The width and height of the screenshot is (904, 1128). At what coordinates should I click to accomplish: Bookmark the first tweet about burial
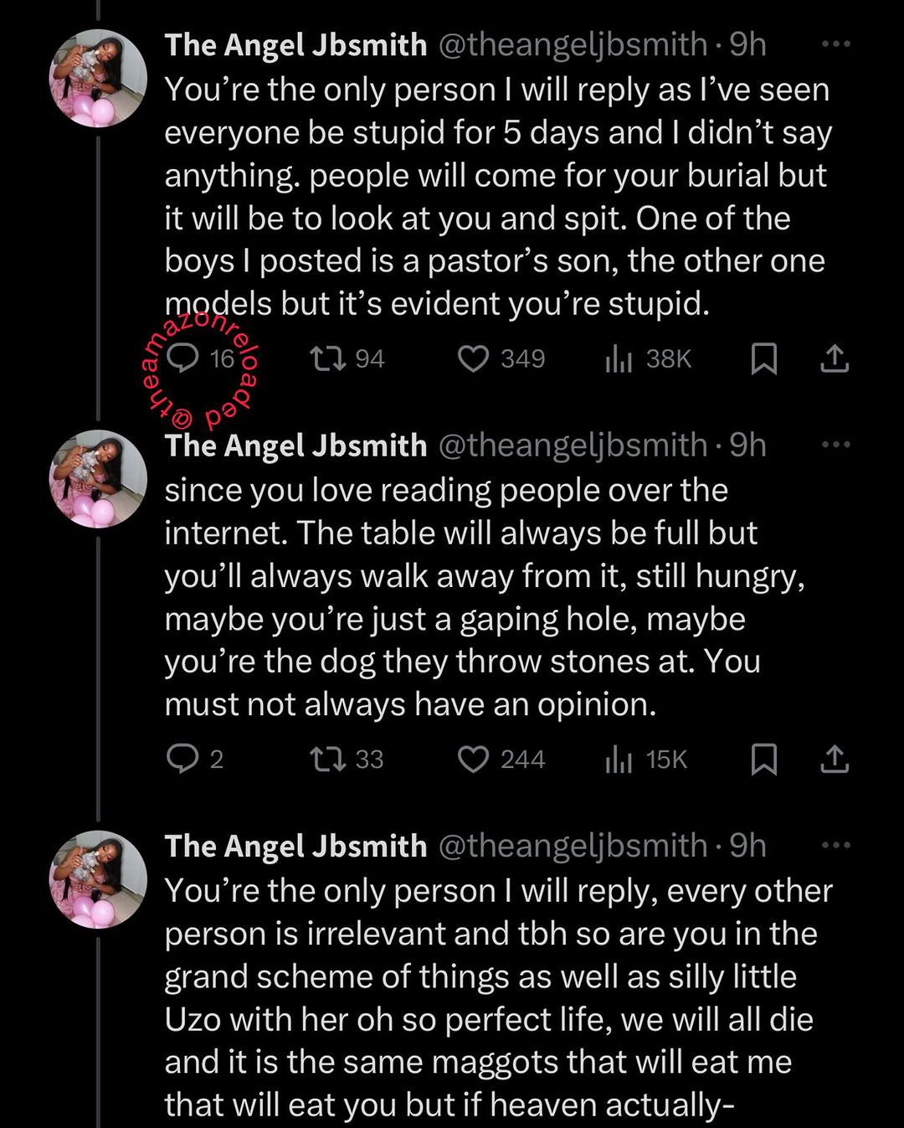763,358
